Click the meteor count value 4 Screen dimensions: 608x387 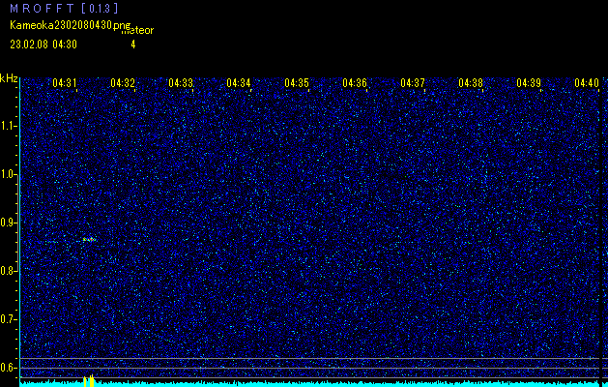[x=133, y=45]
